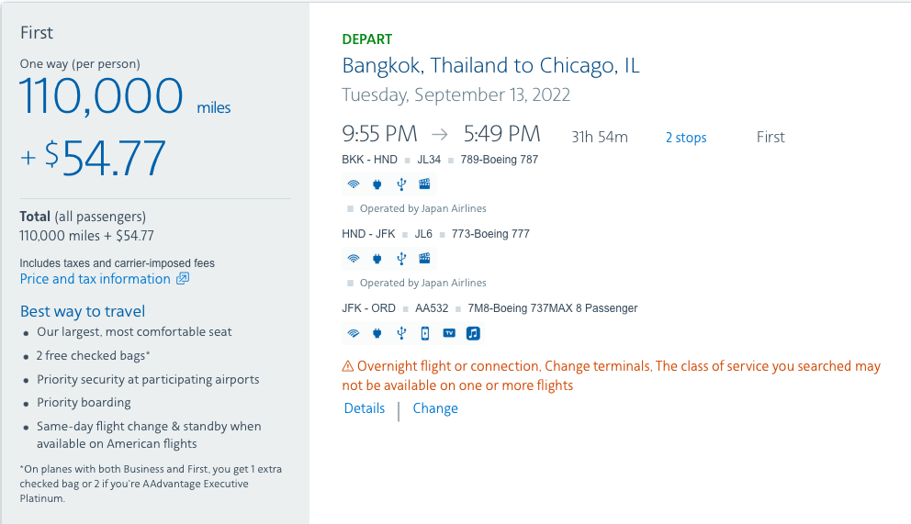This screenshot has width=911, height=524.
Task: Click the power outlet icon for JL6
Action: pos(377,259)
